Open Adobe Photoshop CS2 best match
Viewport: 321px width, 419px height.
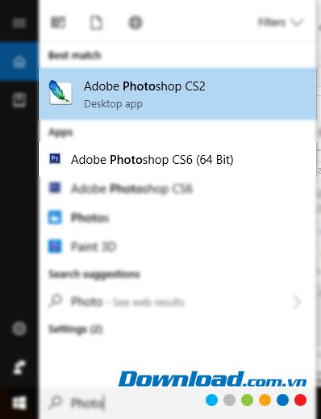click(177, 94)
